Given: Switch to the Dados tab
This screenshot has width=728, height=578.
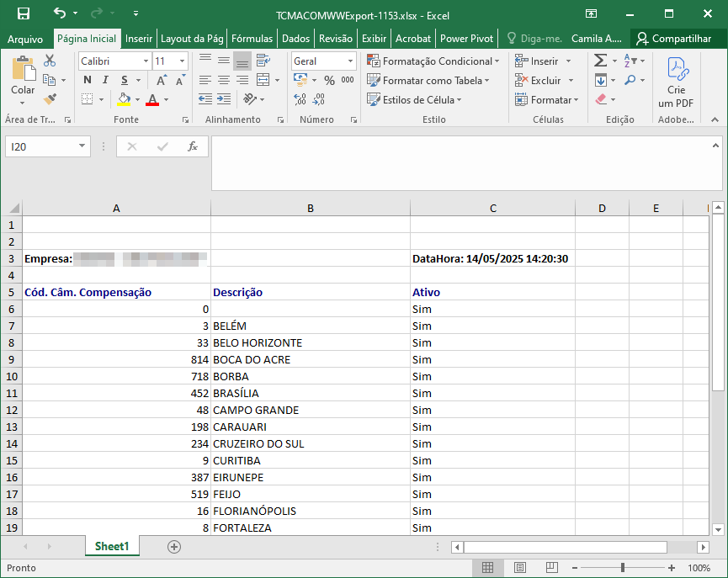Looking at the screenshot, I should [x=295, y=39].
